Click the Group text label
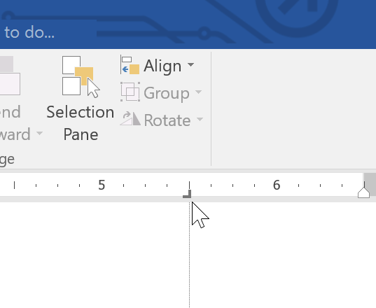The image size is (376, 308). pyautogui.click(x=167, y=93)
